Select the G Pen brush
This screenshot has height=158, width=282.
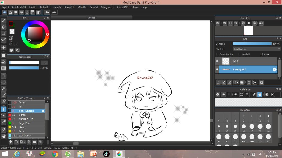pyautogui.click(x=22, y=115)
